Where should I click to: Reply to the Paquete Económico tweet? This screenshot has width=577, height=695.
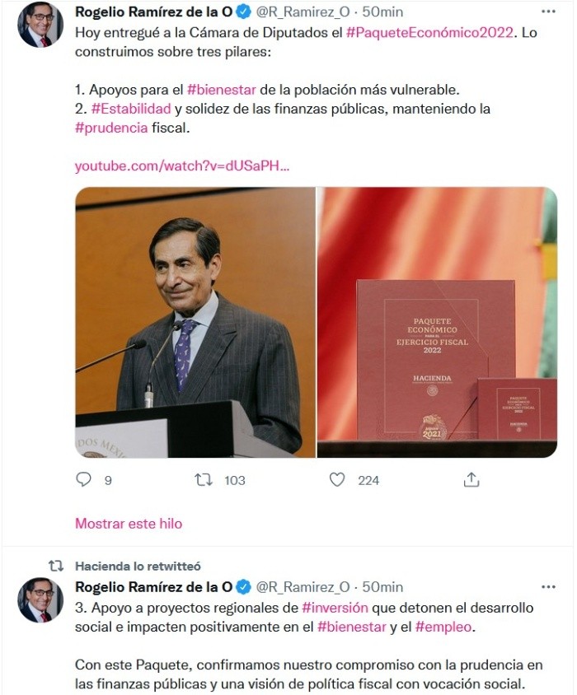coord(84,479)
